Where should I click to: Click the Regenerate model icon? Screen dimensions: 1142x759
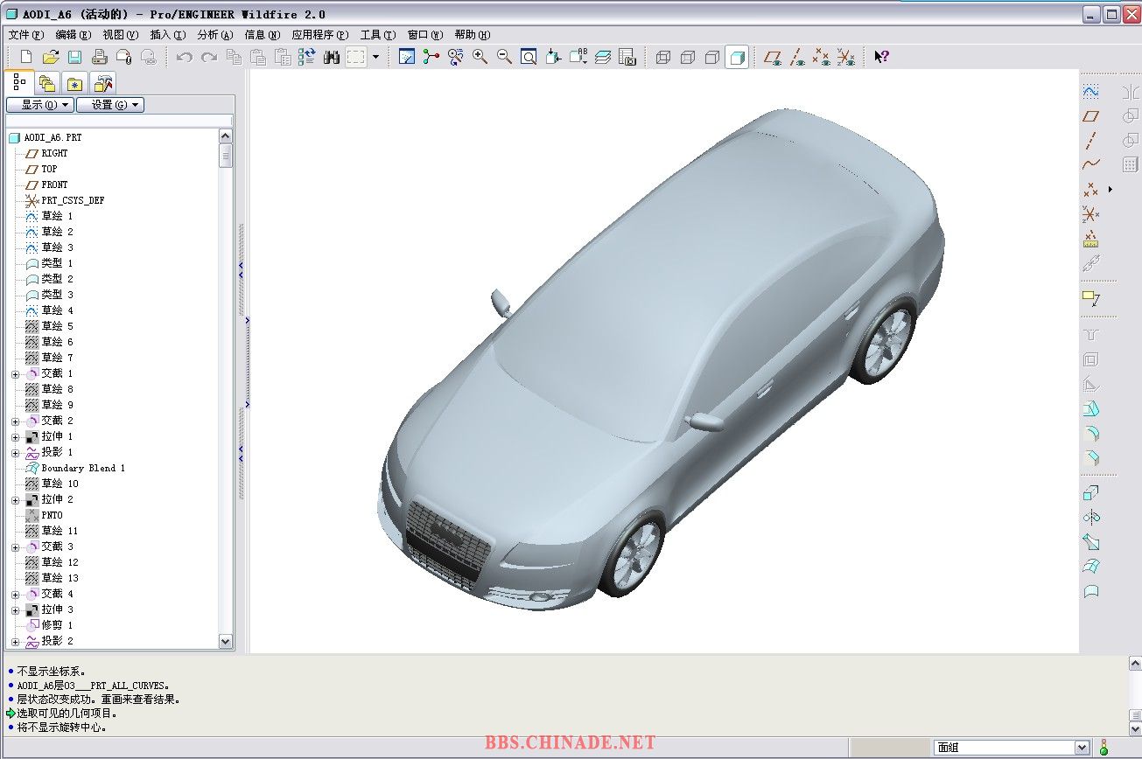point(307,57)
